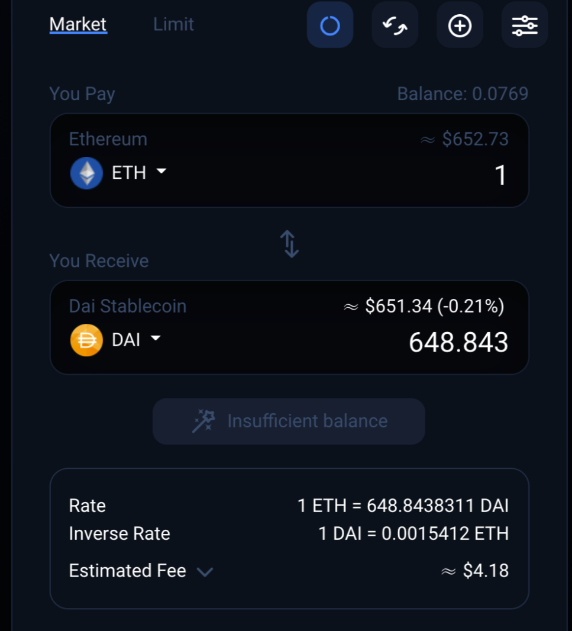Click the circular refresh quote icon

329,25
